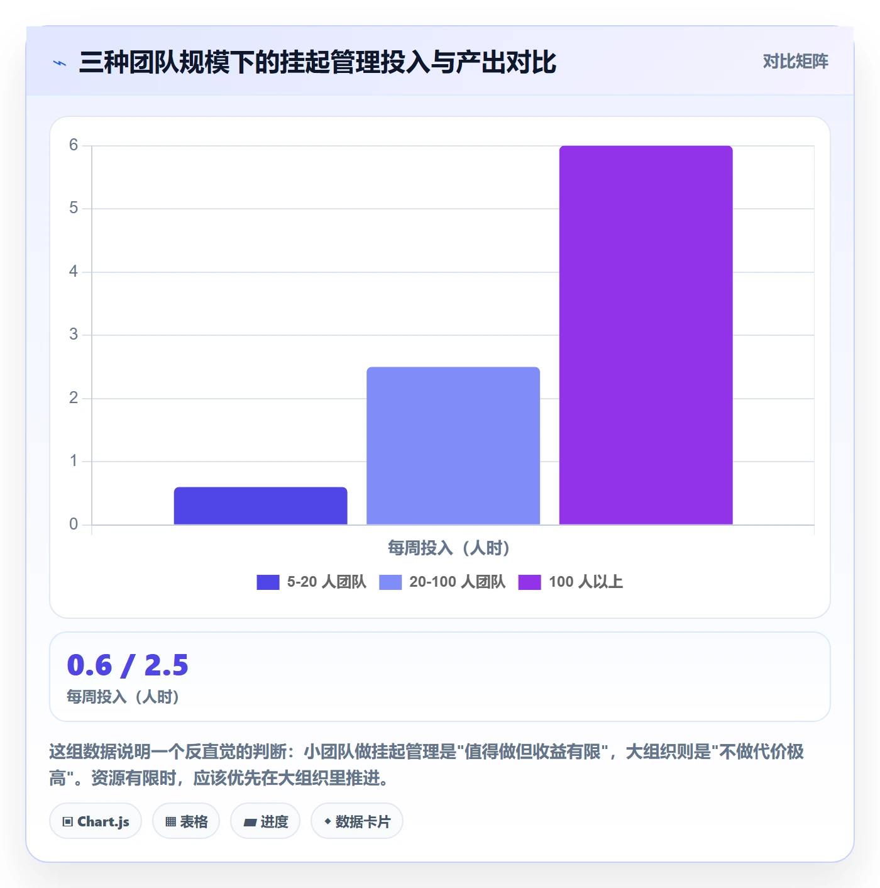880x888 pixels.
Task: Click the grid icon in 表格 chip
Action: coord(170,822)
